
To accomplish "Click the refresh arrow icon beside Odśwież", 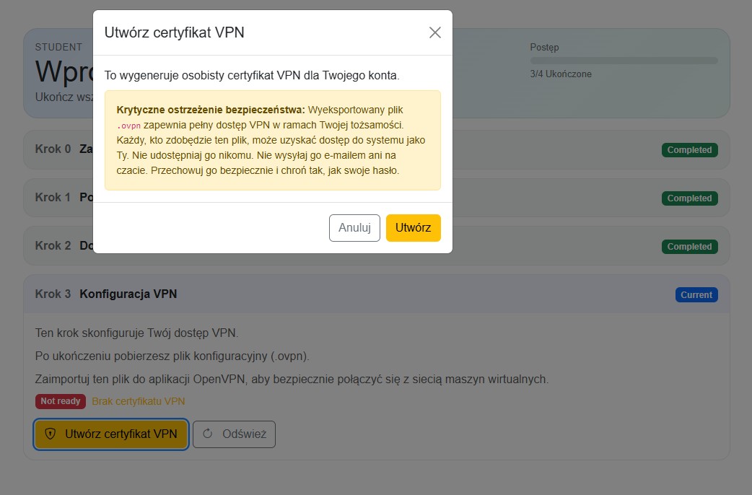I will click(208, 434).
